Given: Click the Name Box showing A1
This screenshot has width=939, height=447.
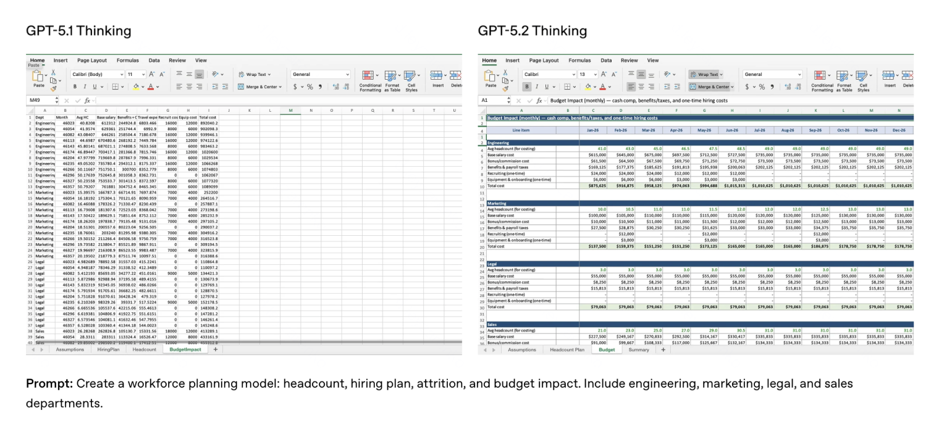Looking at the screenshot, I should [x=491, y=100].
